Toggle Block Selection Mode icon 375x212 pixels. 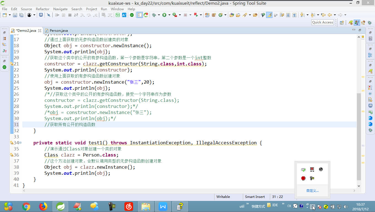288,15
